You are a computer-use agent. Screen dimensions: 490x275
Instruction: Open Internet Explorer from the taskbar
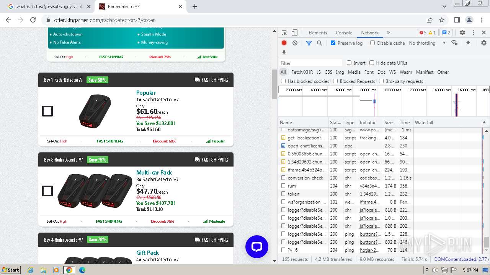[x=30, y=270]
